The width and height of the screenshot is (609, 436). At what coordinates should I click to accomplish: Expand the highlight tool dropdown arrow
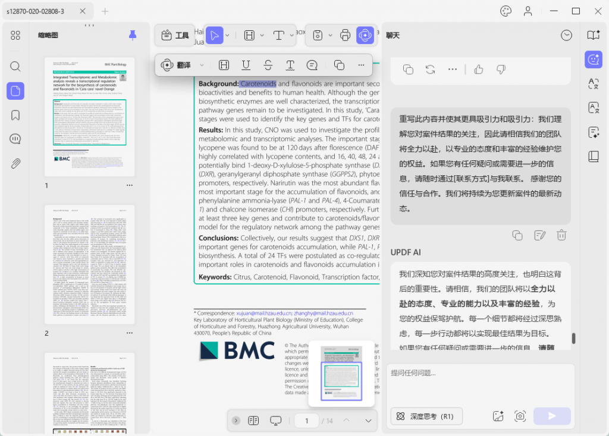point(262,35)
